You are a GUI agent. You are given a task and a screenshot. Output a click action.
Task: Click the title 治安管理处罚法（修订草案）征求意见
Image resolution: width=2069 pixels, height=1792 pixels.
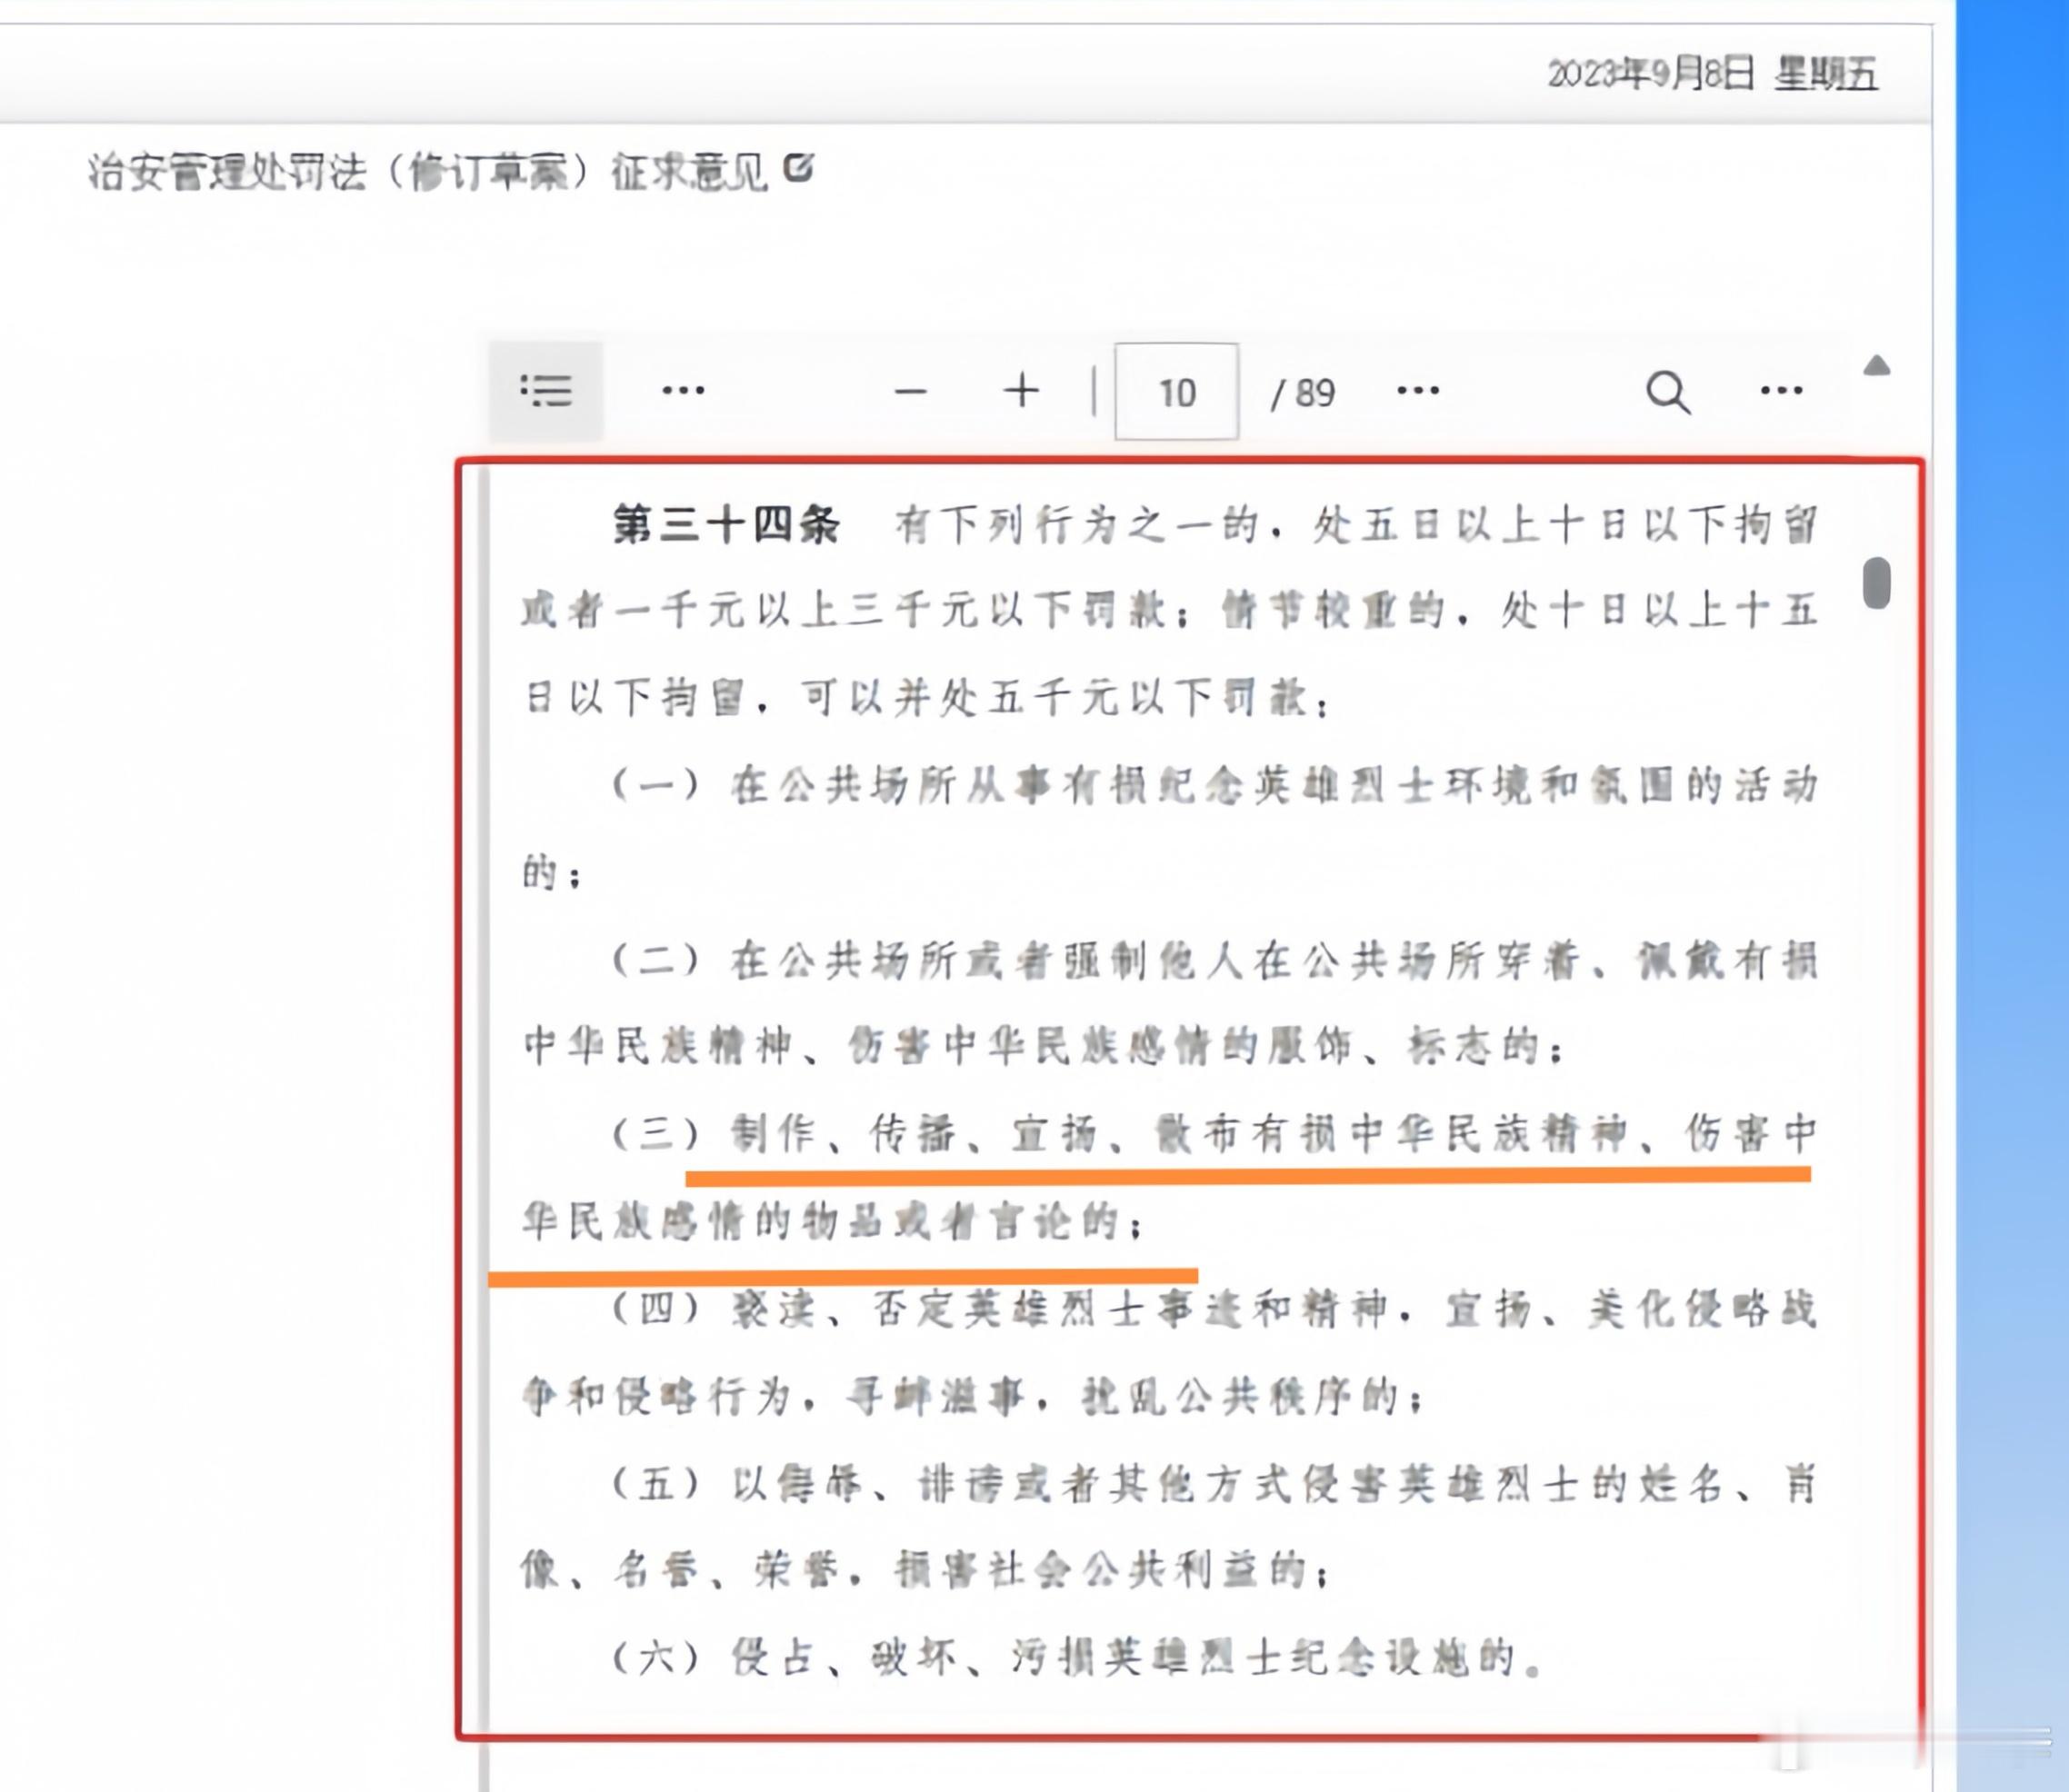click(x=428, y=172)
